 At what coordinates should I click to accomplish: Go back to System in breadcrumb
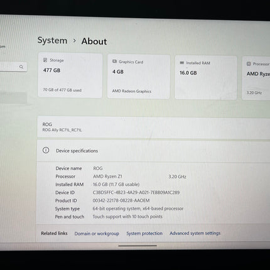52,40
